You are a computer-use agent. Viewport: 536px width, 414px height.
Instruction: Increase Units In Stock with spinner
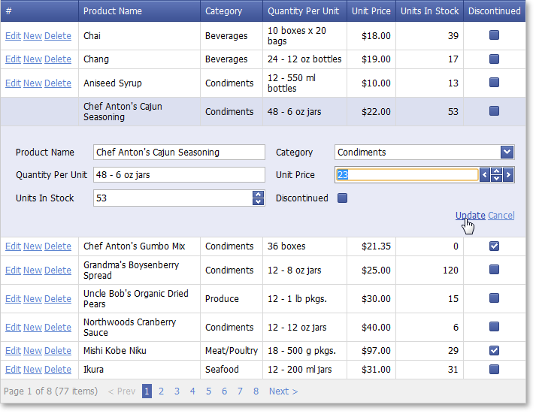click(259, 195)
